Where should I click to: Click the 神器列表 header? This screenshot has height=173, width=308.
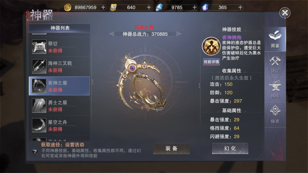point(60,28)
